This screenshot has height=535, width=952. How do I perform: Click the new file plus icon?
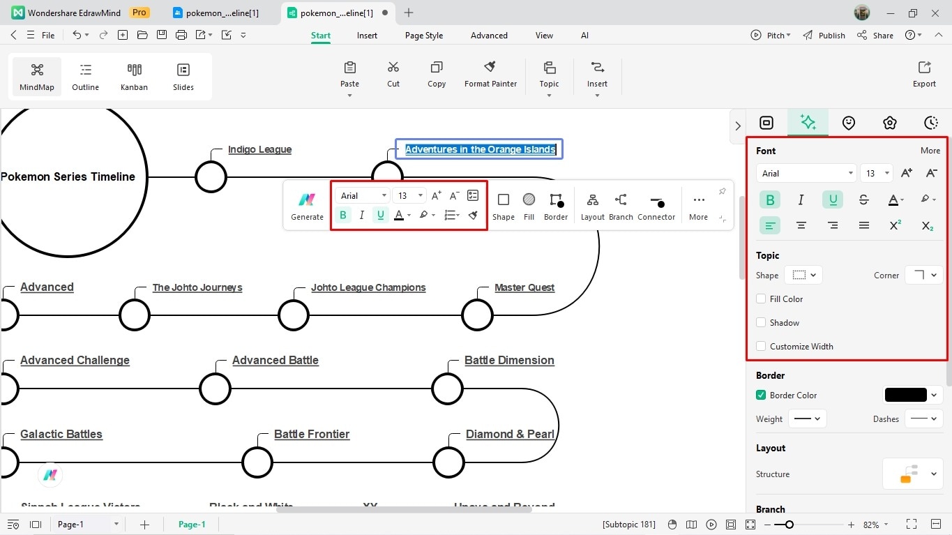[123, 35]
